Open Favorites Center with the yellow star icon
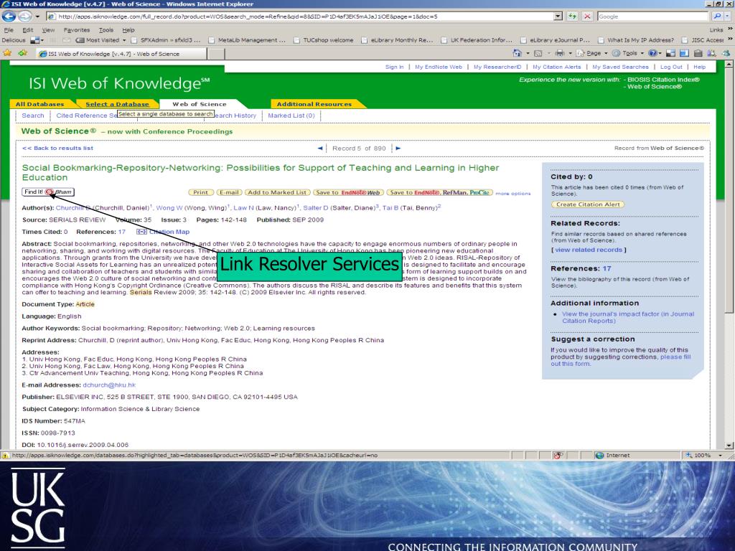The width and height of the screenshot is (735, 551). click(x=7, y=53)
